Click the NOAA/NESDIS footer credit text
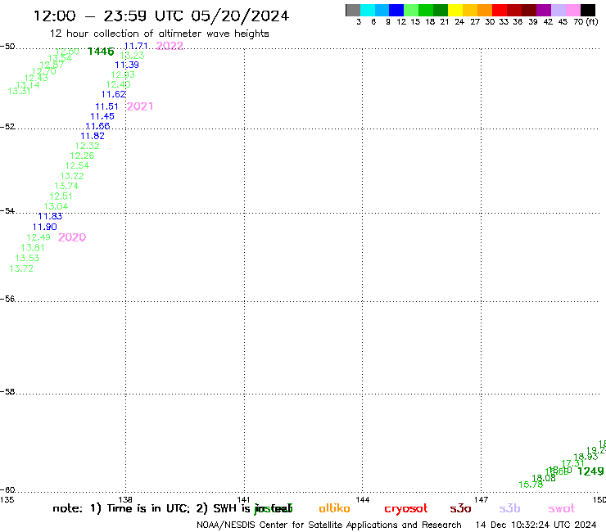The height and width of the screenshot is (532, 606). coord(329,525)
